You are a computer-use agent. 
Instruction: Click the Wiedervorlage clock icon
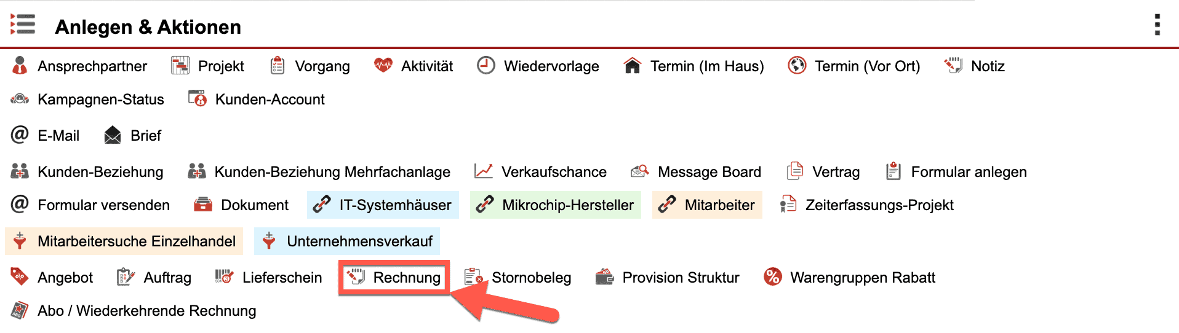click(x=486, y=66)
